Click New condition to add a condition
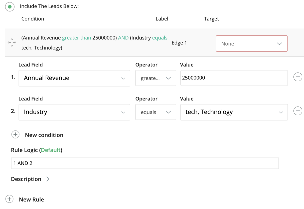This screenshot has height=209, width=304. coord(44,135)
